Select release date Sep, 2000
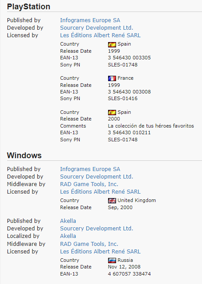 120,207
